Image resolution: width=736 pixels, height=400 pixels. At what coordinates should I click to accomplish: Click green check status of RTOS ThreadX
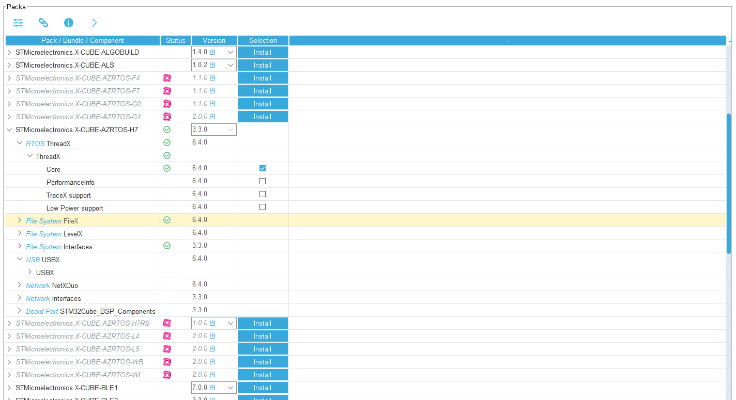click(166, 142)
